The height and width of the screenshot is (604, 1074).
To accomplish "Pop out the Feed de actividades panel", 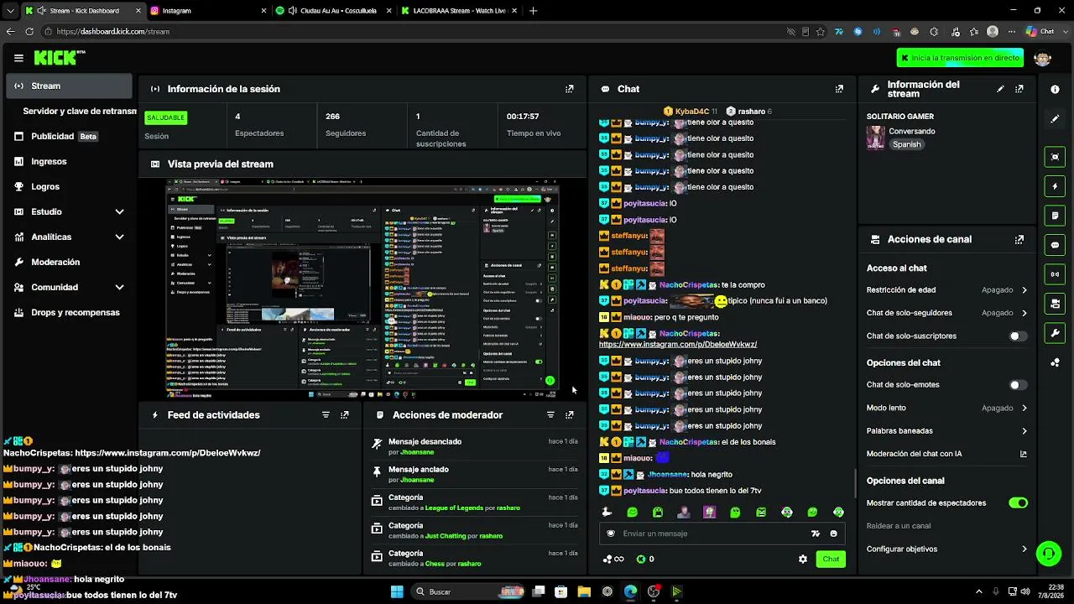I will pos(345,415).
